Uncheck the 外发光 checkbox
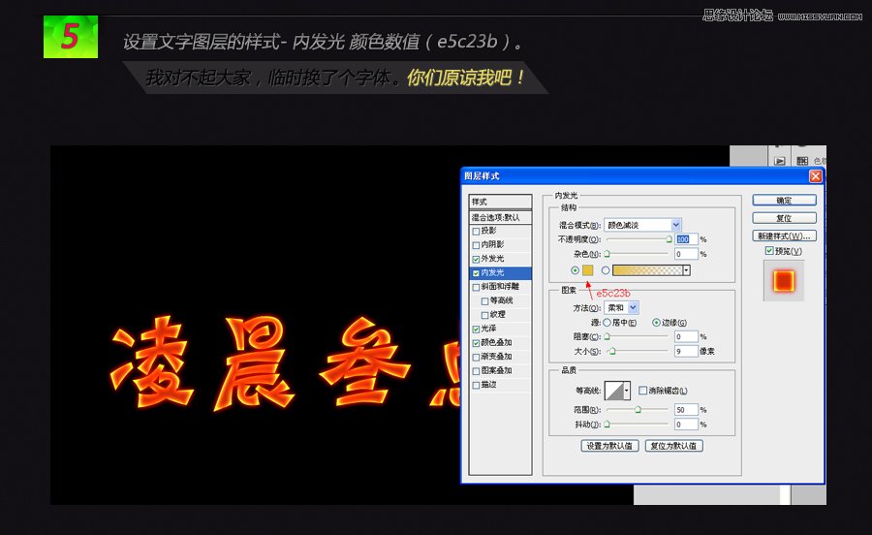The image size is (872, 535). (x=476, y=259)
